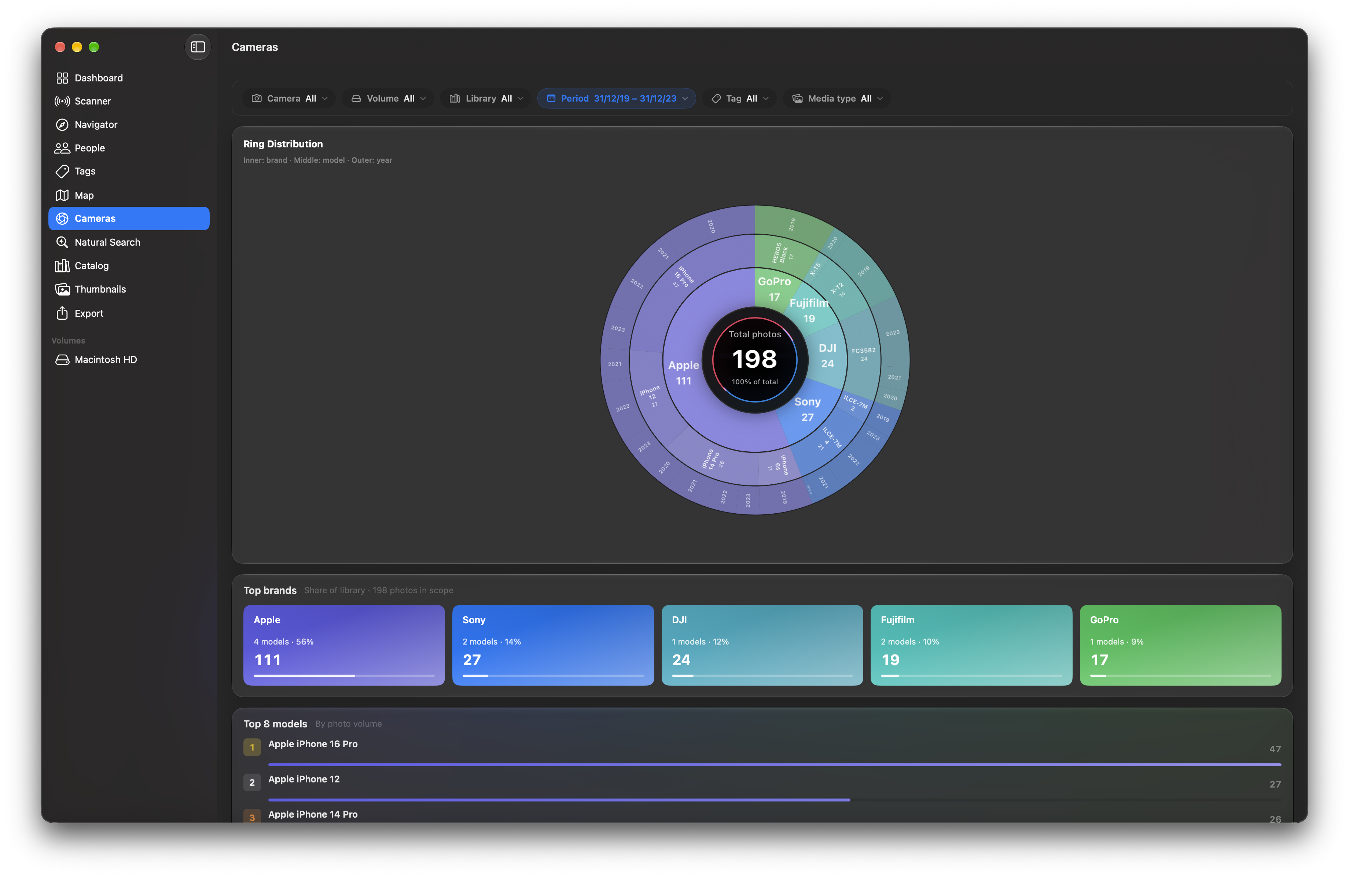Click the Cameras window title
This screenshot has height=877, width=1349.
click(x=255, y=47)
